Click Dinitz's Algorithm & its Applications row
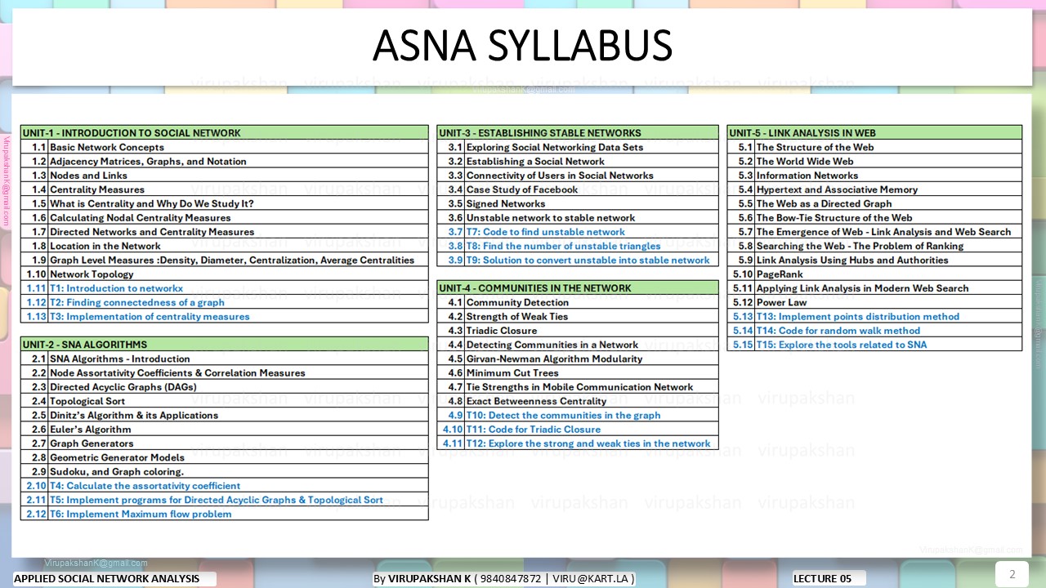 tap(225, 415)
